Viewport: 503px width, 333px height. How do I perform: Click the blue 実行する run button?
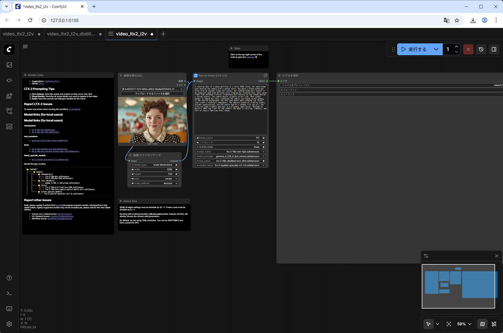pos(414,49)
